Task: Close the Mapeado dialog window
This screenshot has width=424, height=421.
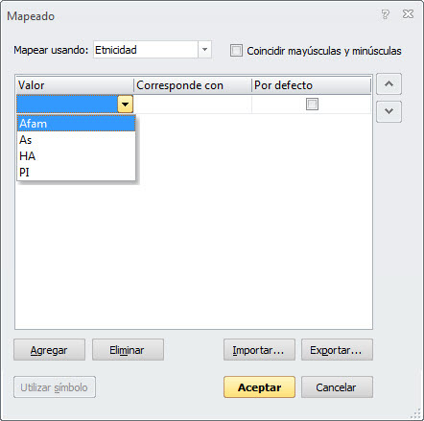Action: [408, 14]
